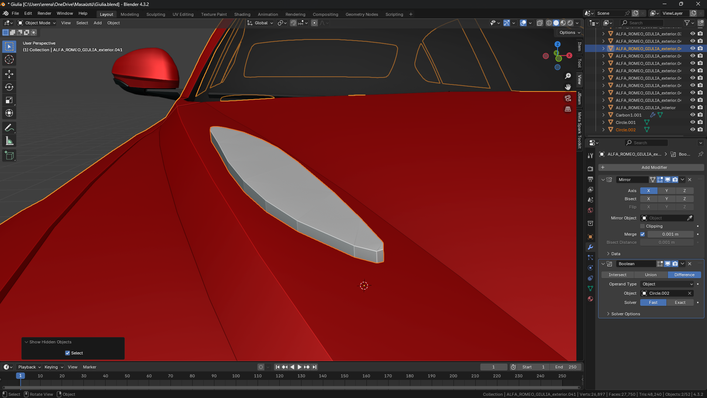Open the Render menu

click(x=44, y=13)
